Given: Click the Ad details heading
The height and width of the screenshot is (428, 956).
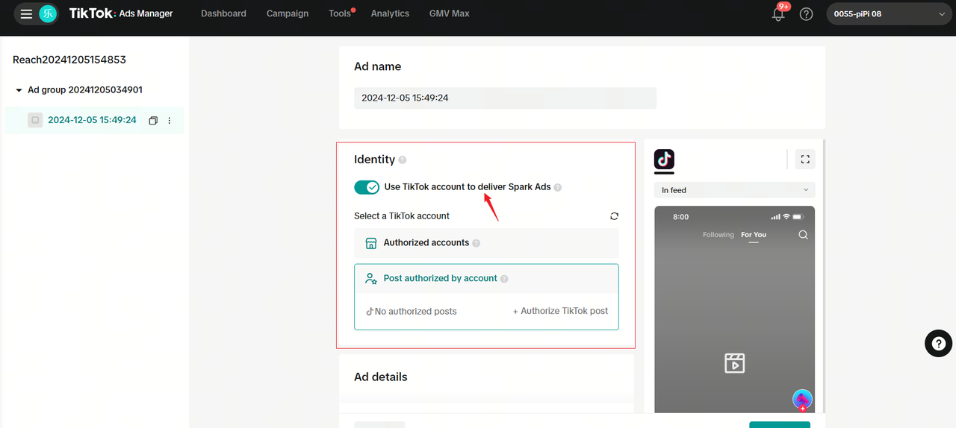Looking at the screenshot, I should (x=381, y=377).
